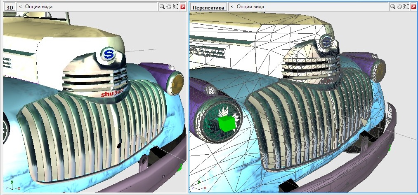Activate the zoom magnifier in the 3D viewport
This screenshot has width=418, height=195.
click(x=162, y=7)
